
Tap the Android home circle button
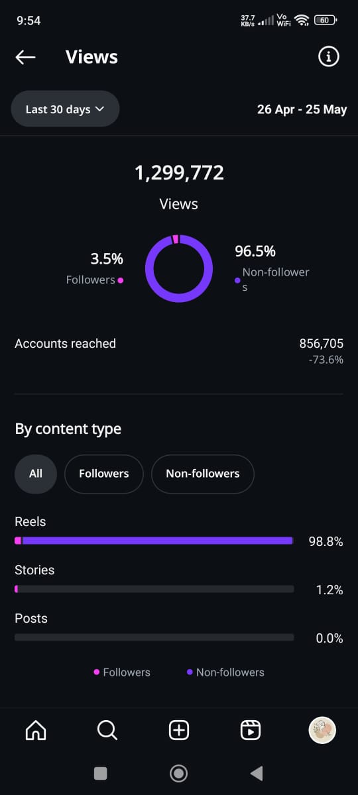(x=178, y=773)
